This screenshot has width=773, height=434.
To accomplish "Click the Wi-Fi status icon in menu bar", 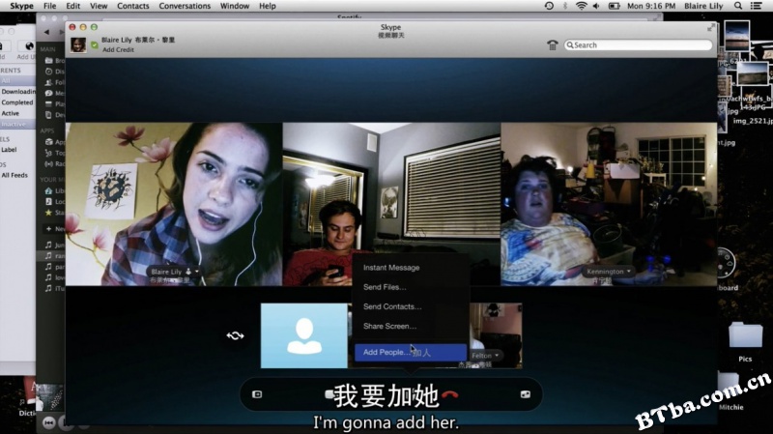I will (x=582, y=6).
